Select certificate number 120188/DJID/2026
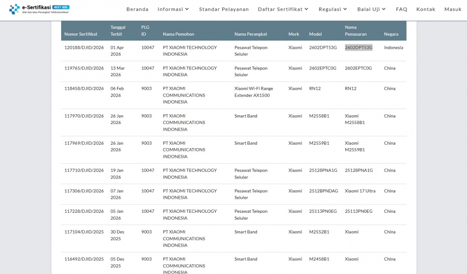 pyautogui.click(x=84, y=48)
